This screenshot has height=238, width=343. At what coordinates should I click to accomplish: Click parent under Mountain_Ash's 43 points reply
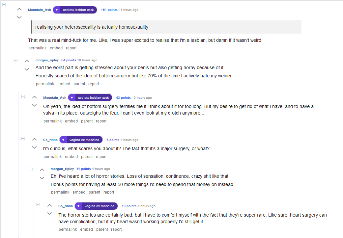pos(87,121)
